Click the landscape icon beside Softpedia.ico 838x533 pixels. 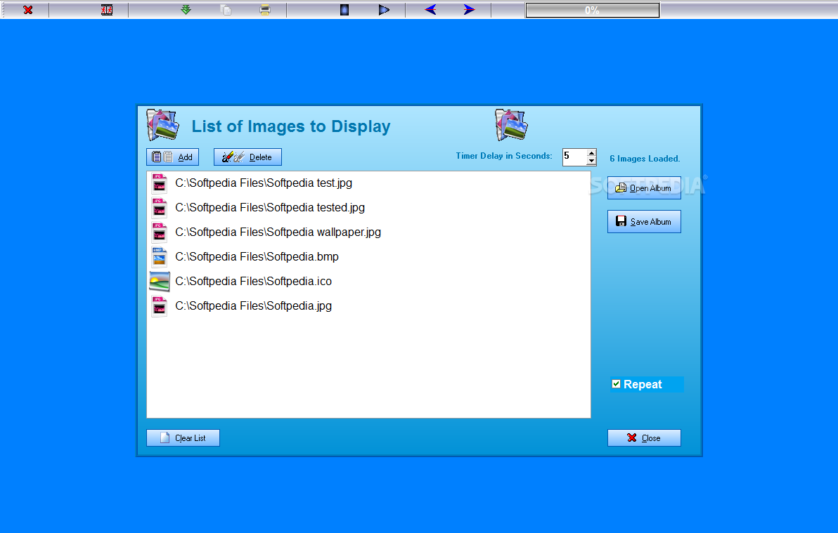[160, 282]
